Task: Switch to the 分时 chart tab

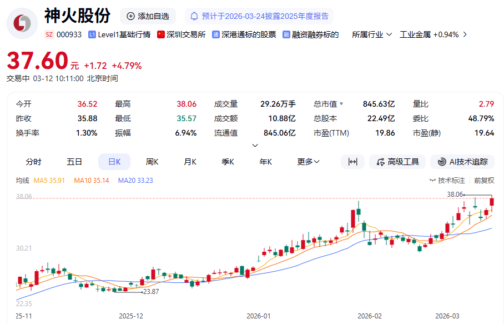Action: coord(33,162)
